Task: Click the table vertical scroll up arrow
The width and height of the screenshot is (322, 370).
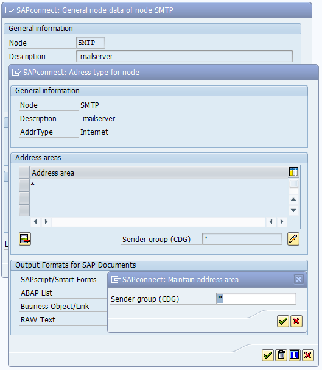Action: tap(293, 200)
